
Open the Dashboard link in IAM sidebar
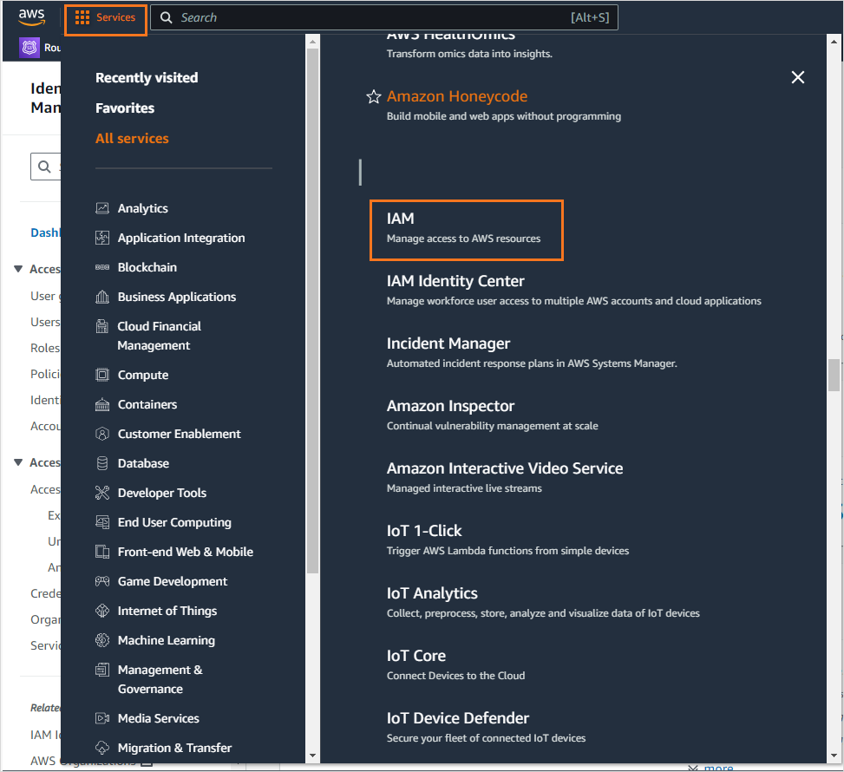[45, 232]
